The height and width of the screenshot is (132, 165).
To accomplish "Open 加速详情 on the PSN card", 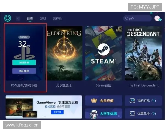I will click(24, 62).
